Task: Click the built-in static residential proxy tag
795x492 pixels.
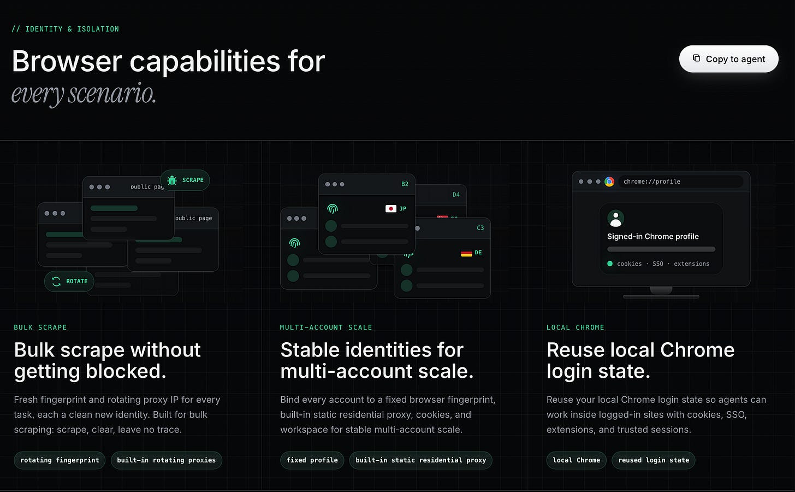Action: [x=420, y=460]
